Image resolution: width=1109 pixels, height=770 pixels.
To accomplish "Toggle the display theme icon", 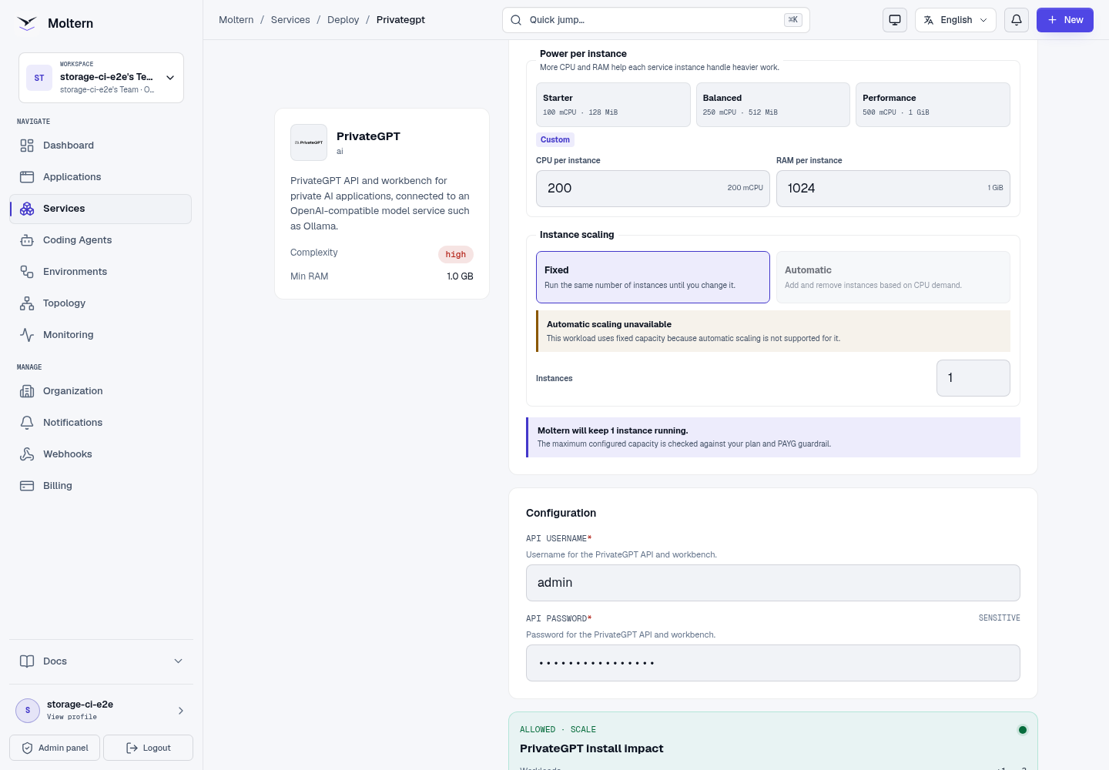I will pyautogui.click(x=895, y=20).
